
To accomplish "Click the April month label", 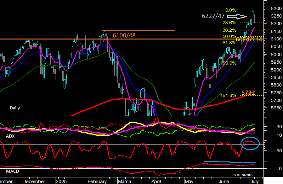I will (x=156, y=181).
